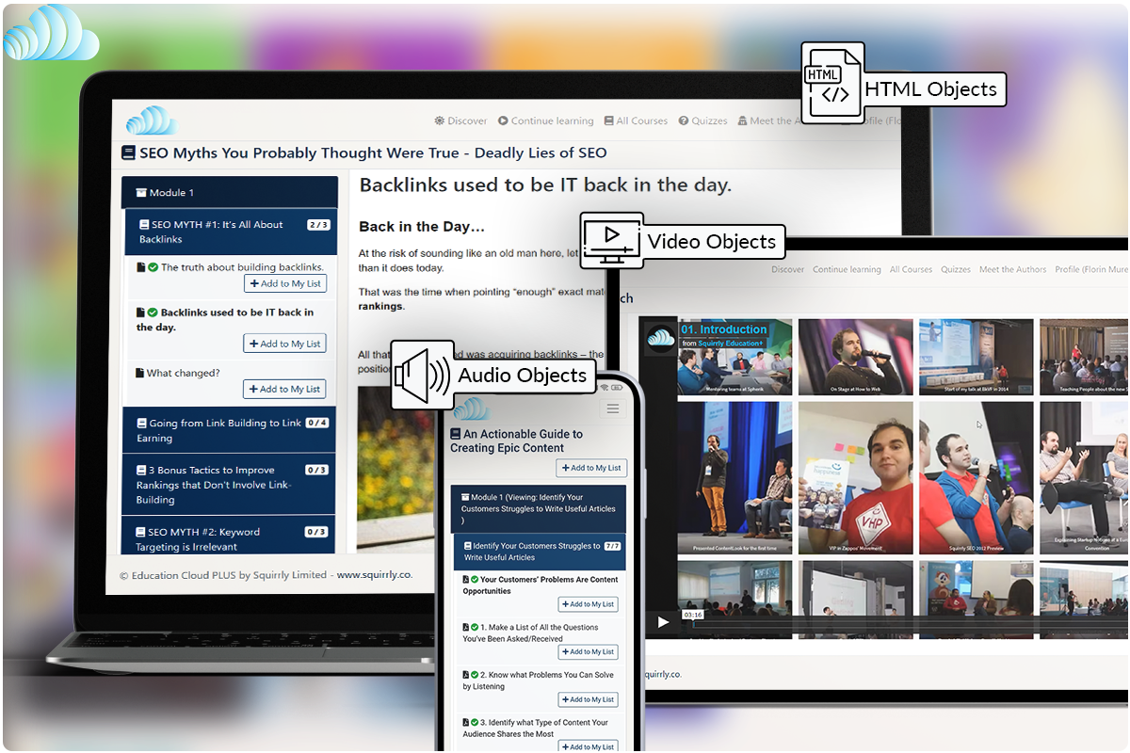
Task: Play the tablet video
Action: point(663,622)
